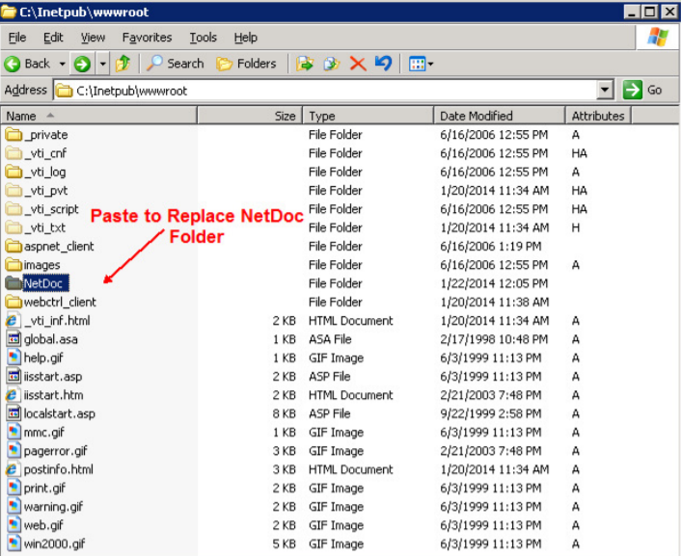Select the _vti_pvt folder icon
Image resolution: width=681 pixels, height=556 pixels.
pos(14,191)
